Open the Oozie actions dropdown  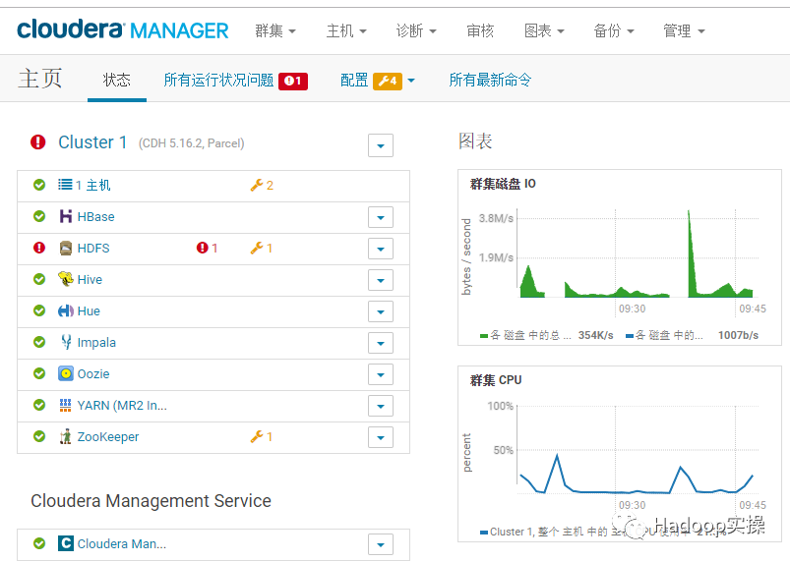click(381, 374)
